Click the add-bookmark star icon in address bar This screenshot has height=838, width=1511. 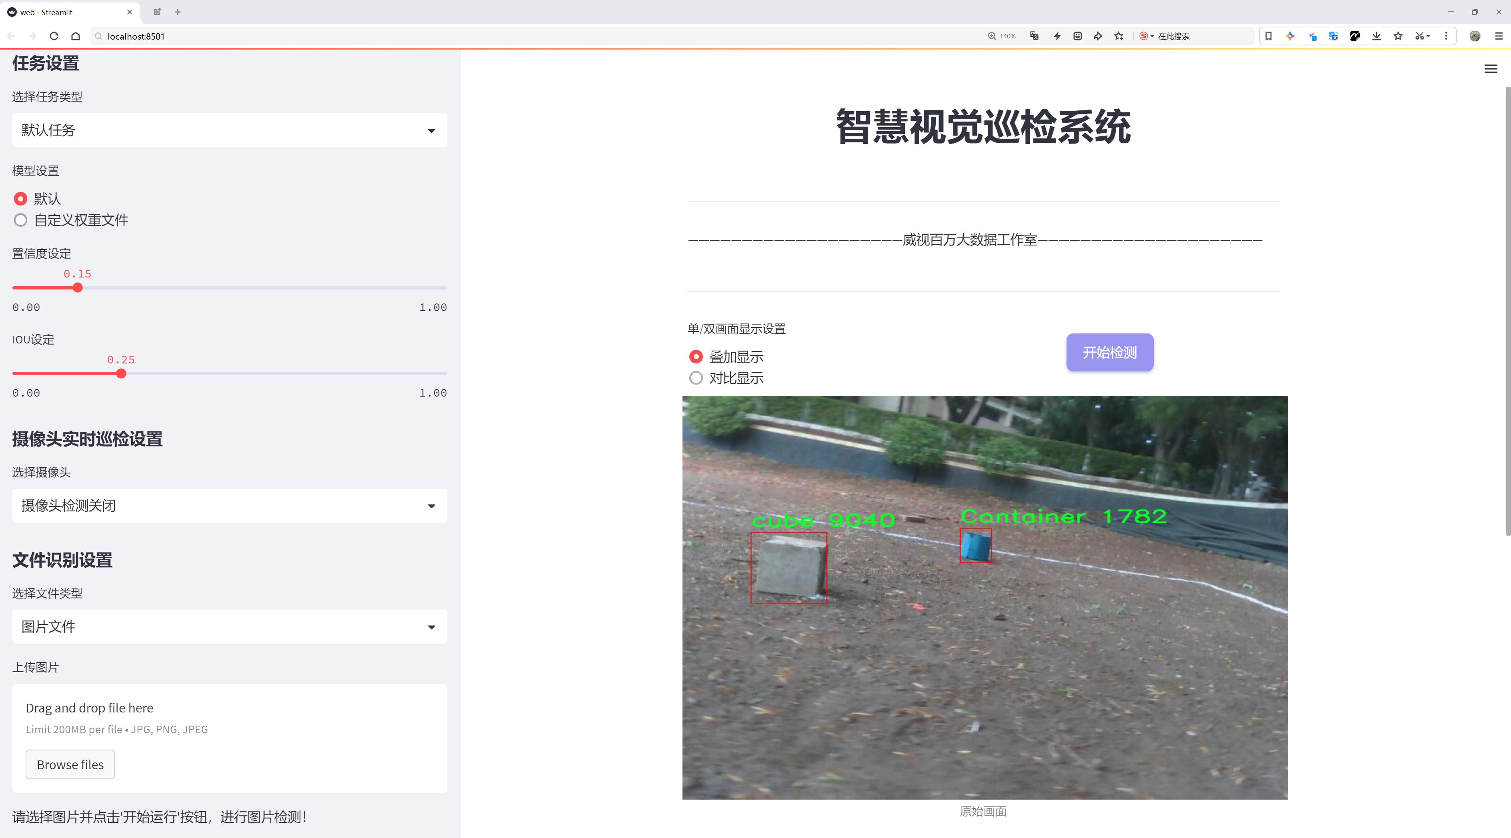tap(1119, 36)
